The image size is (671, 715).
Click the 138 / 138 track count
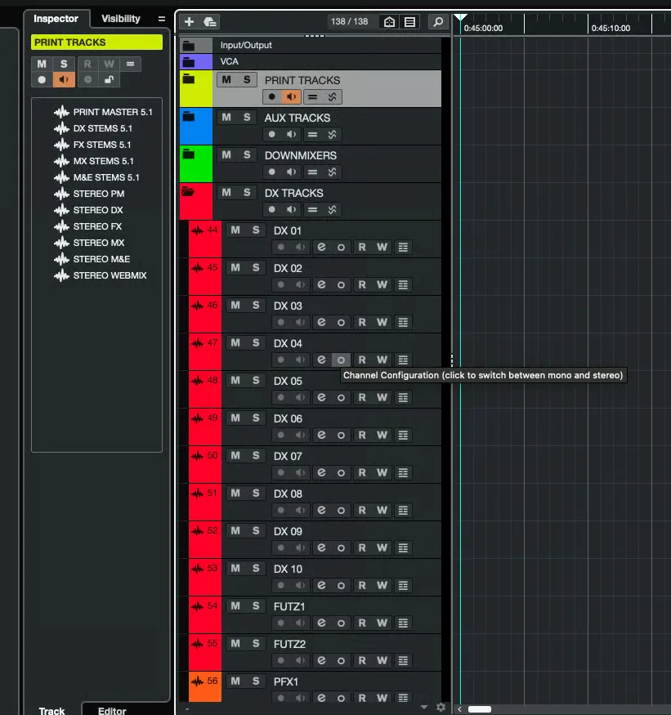pos(350,21)
